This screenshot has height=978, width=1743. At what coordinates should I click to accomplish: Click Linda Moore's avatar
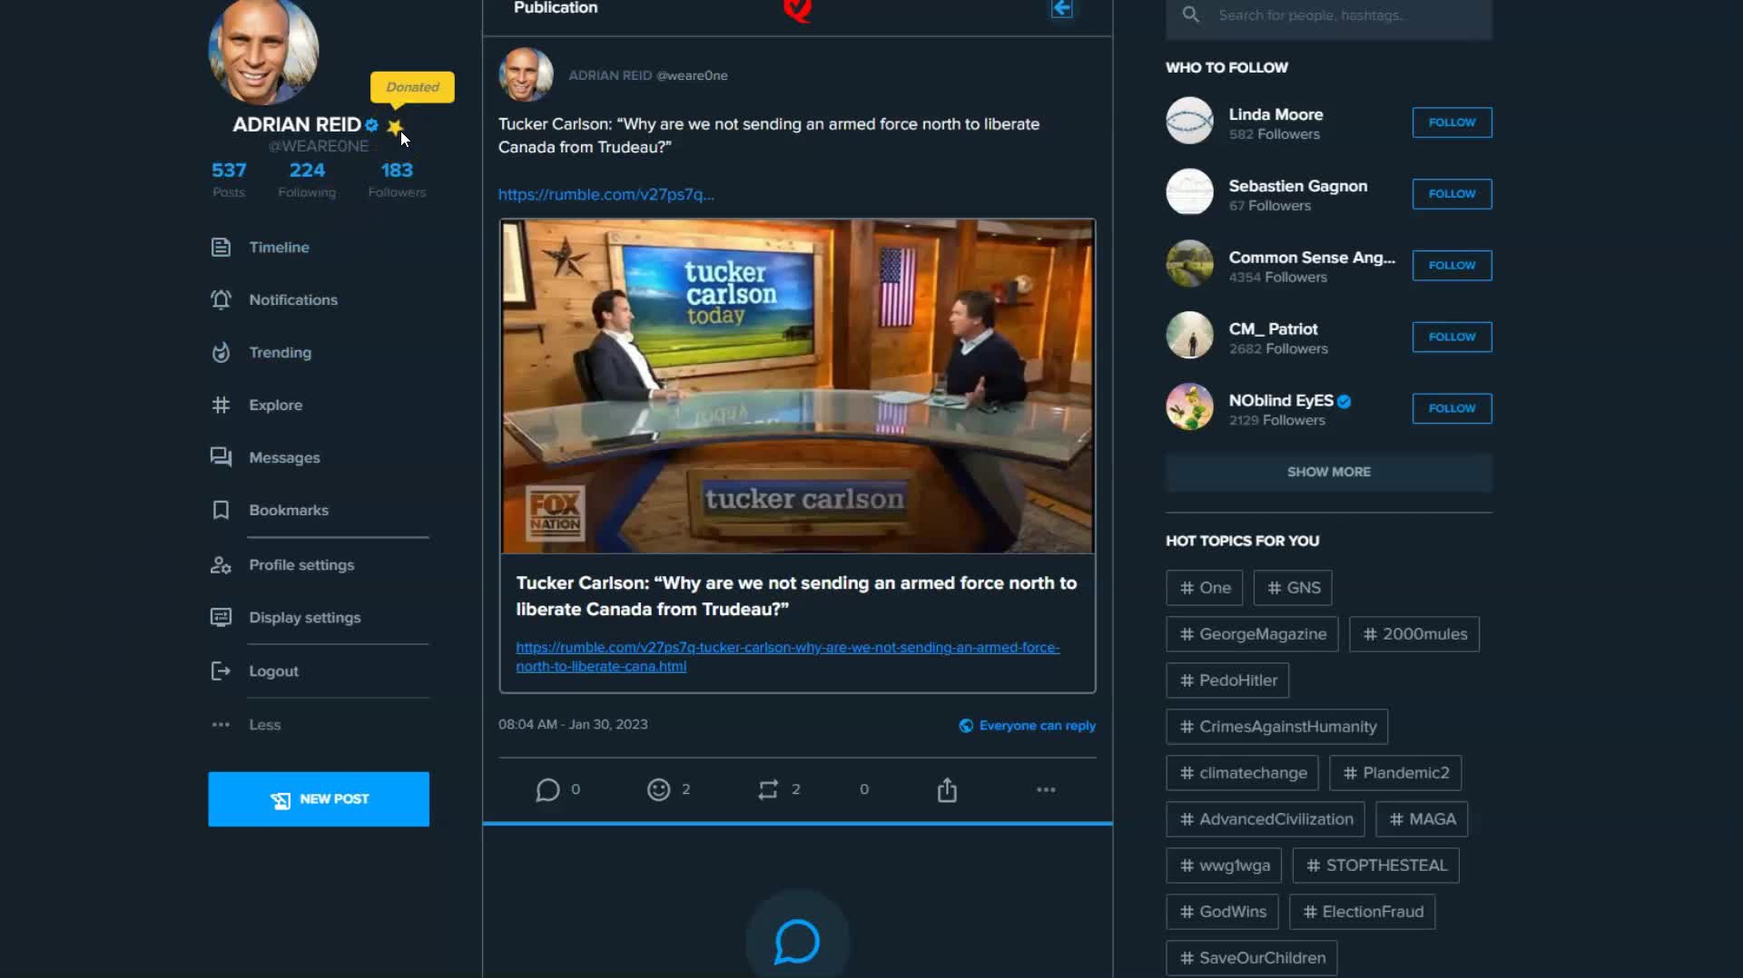(1189, 121)
